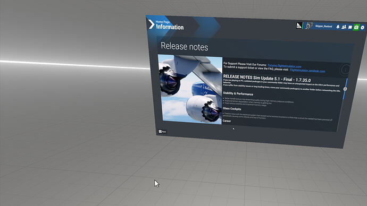This screenshot has width=367, height=206.
Task: Select the Information breadcrumb title
Action: tap(170, 27)
